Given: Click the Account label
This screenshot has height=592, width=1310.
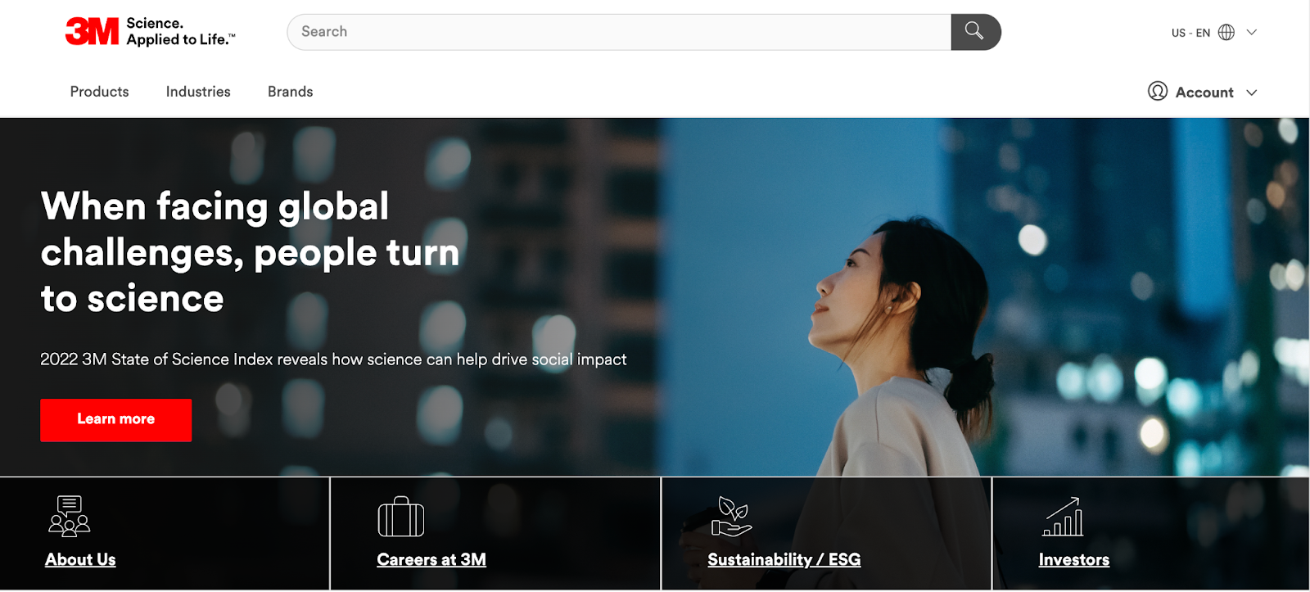Looking at the screenshot, I should (1204, 93).
